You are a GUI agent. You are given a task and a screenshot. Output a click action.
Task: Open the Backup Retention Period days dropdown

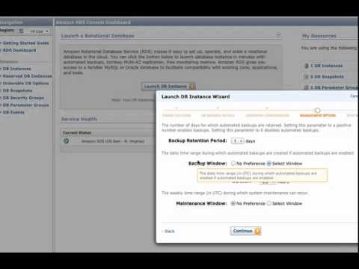tap(237, 141)
